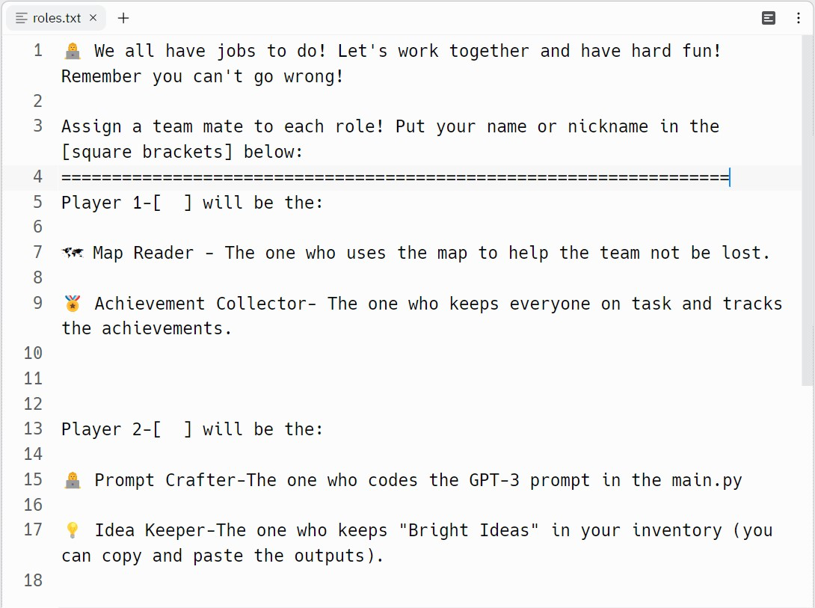
Task: Click the technologist emoji on line 1
Action: (73, 51)
